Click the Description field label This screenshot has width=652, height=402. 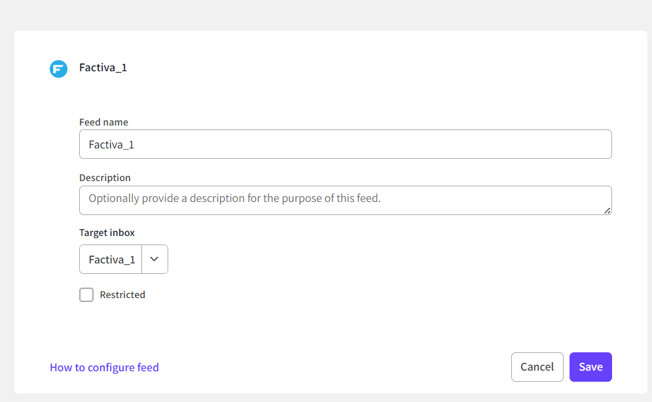pyautogui.click(x=105, y=178)
